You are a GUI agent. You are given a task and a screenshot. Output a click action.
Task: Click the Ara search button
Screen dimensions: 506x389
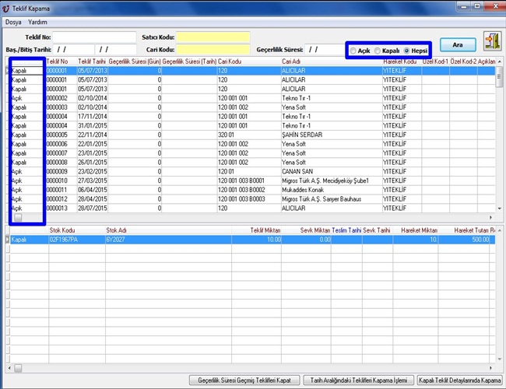coord(458,45)
